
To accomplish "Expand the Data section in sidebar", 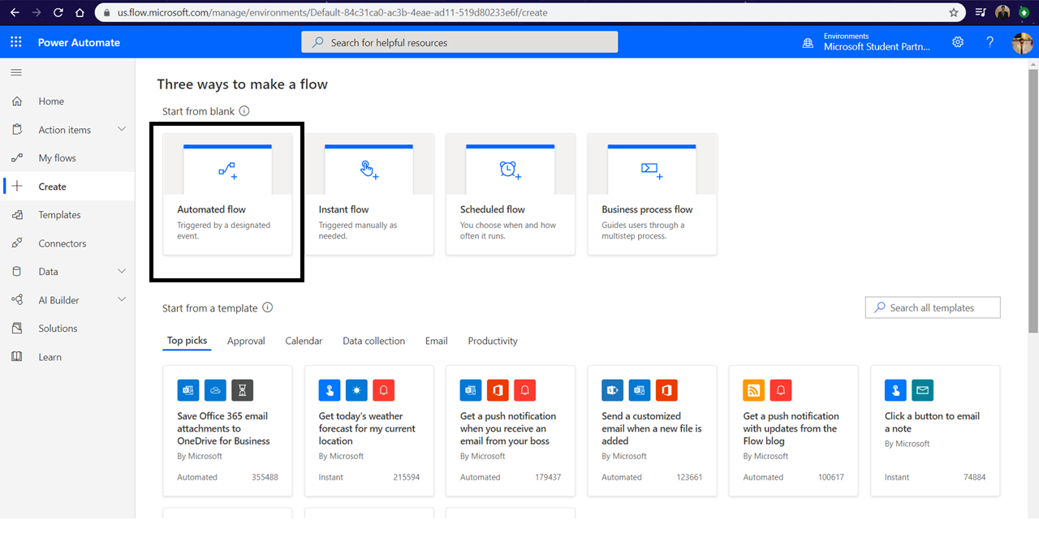I will point(122,271).
